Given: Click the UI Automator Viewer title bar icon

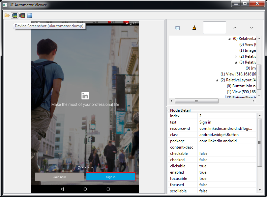Looking at the screenshot, I should 5,5.
